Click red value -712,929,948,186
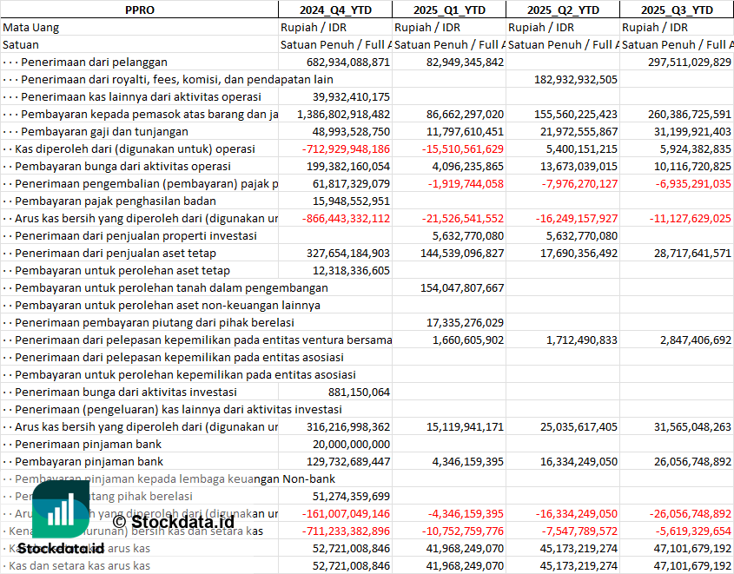 [x=346, y=149]
